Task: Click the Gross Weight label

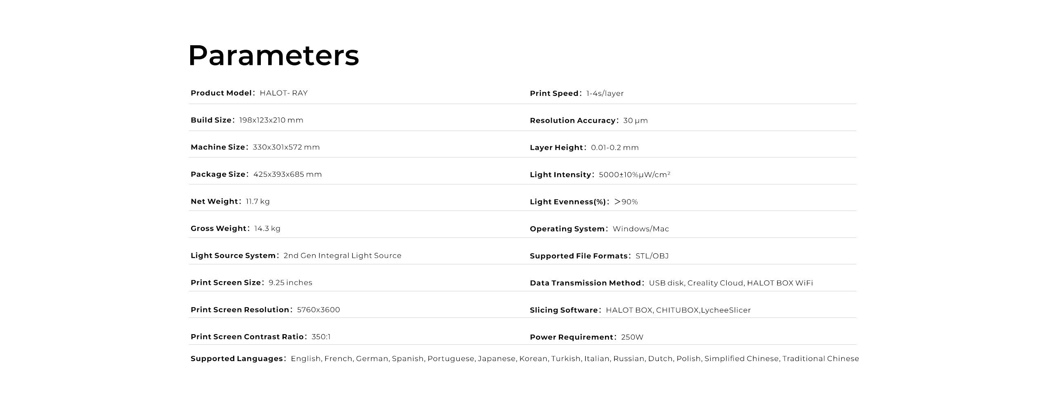Action: [x=219, y=228]
